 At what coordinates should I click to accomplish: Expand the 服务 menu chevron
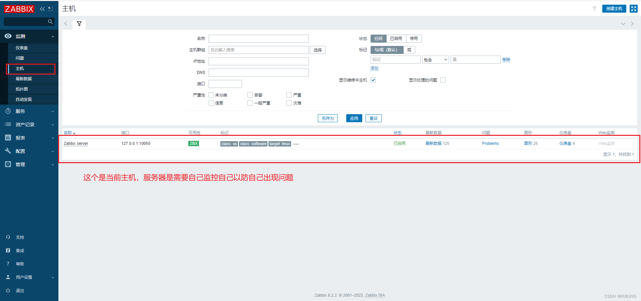point(53,112)
